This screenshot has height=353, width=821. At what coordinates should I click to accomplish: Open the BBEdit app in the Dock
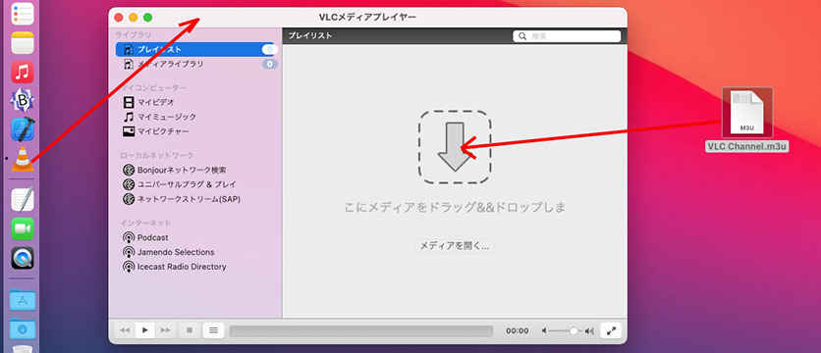(23, 101)
